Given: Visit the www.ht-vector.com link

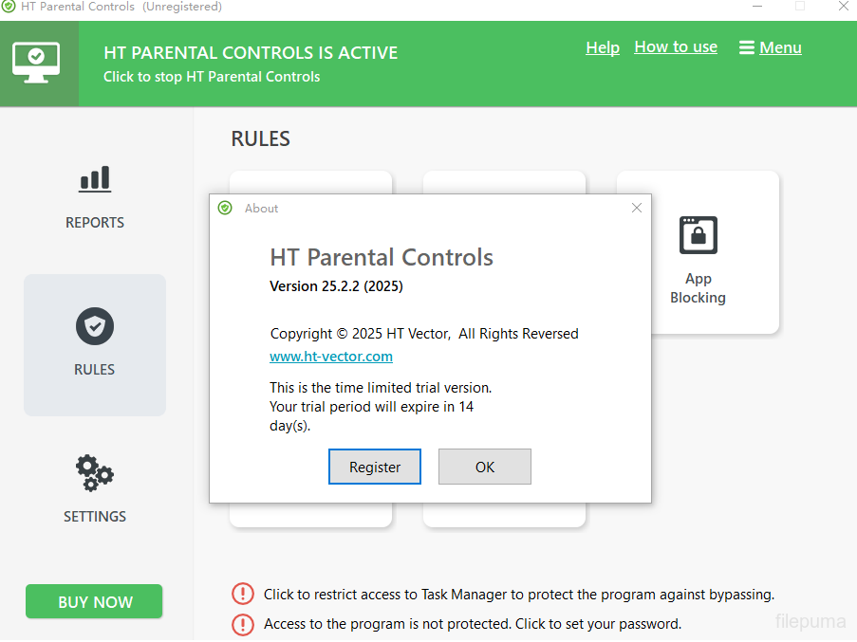Looking at the screenshot, I should 331,357.
